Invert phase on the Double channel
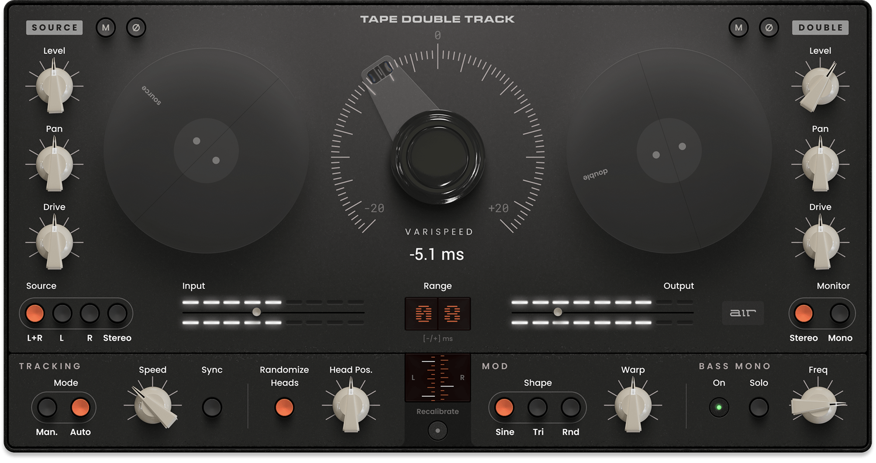 coord(769,28)
